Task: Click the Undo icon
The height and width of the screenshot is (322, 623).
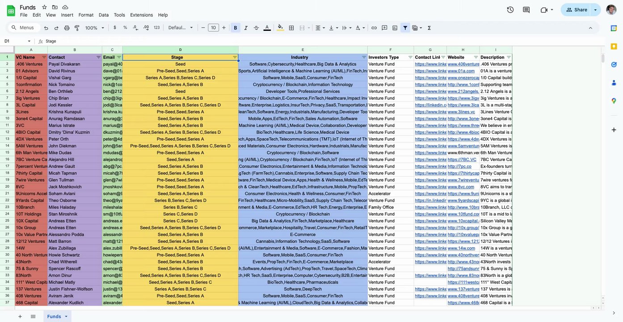Action: (46, 28)
